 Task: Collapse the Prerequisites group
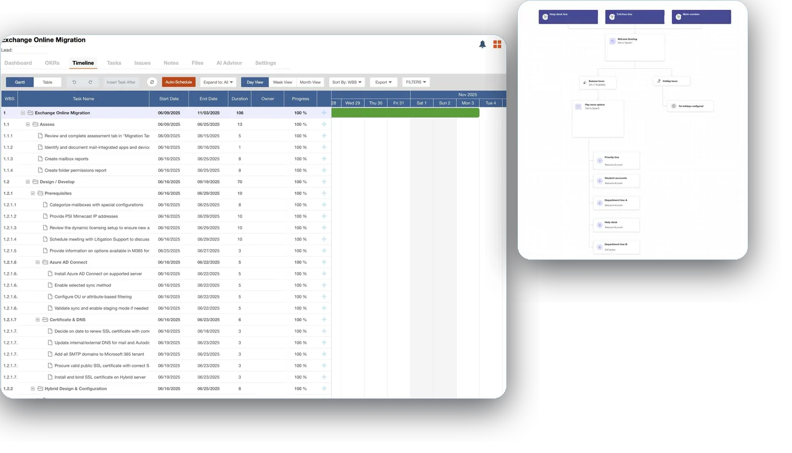point(33,193)
